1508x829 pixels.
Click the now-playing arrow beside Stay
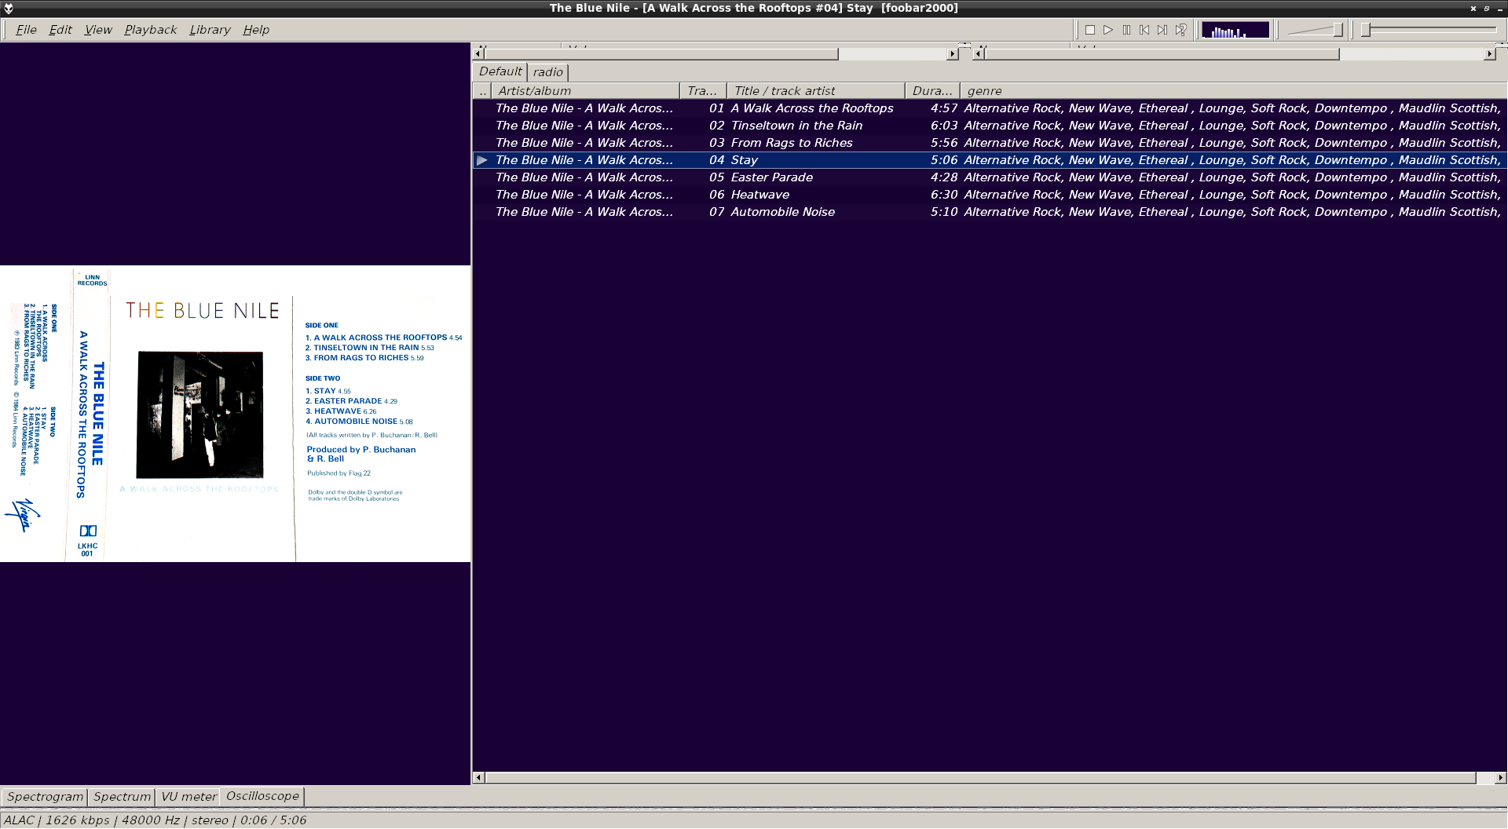pos(482,160)
